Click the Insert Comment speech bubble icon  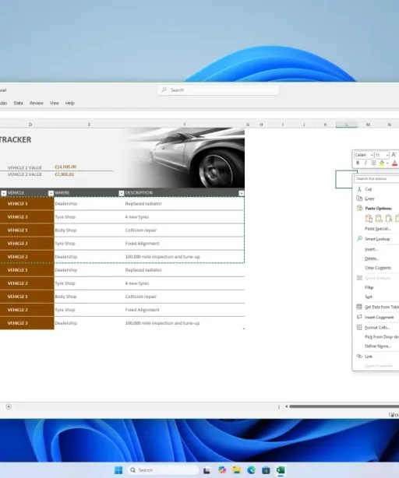(x=359, y=317)
